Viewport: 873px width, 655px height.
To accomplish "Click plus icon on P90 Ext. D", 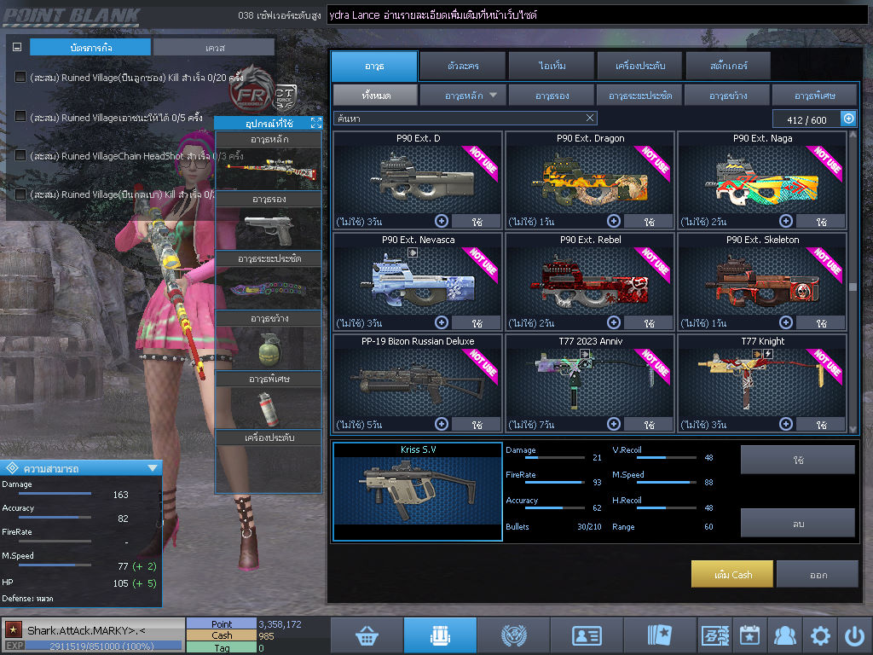I will tap(442, 221).
